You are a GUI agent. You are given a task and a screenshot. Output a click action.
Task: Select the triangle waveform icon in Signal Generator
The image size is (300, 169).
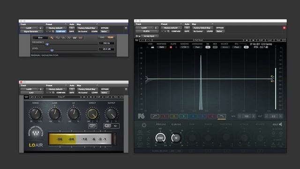tap(69, 38)
